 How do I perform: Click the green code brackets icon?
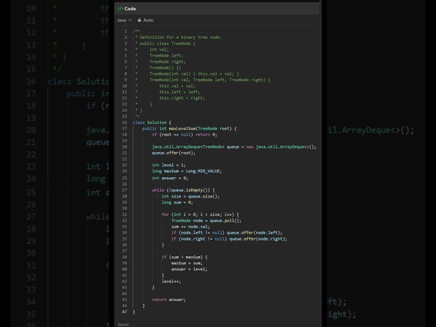click(x=120, y=9)
